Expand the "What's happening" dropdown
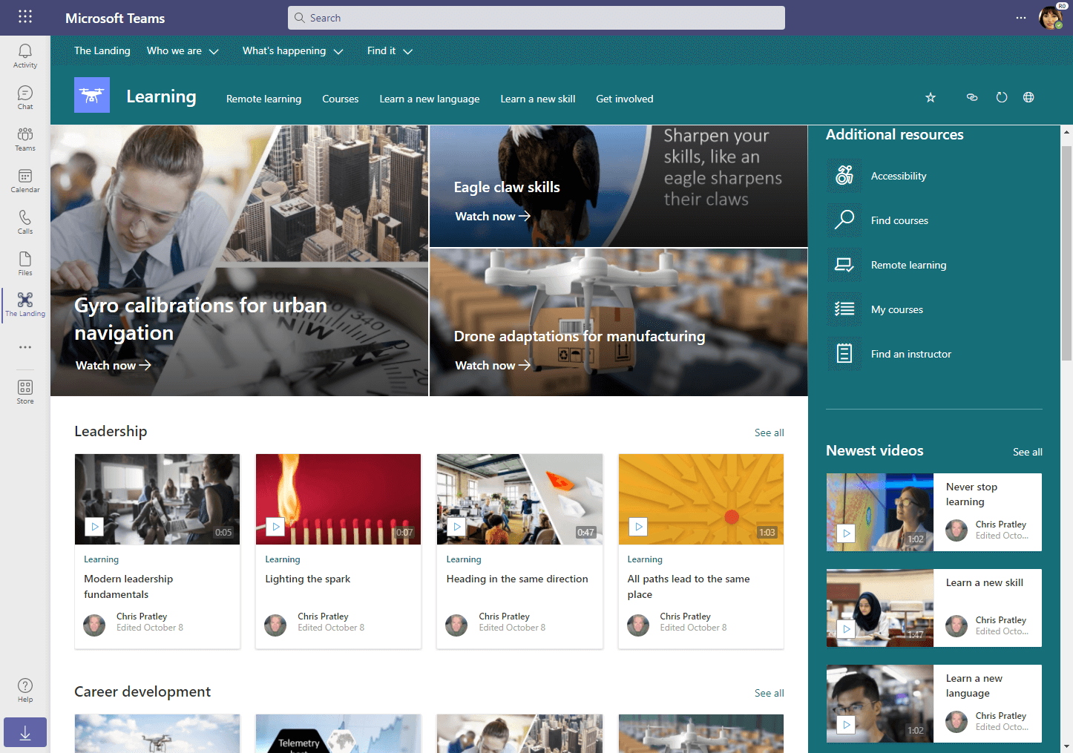 (292, 50)
